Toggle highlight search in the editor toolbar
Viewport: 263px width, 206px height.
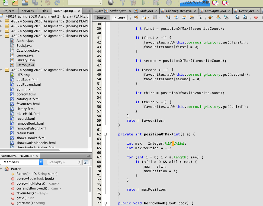pos(192,17)
